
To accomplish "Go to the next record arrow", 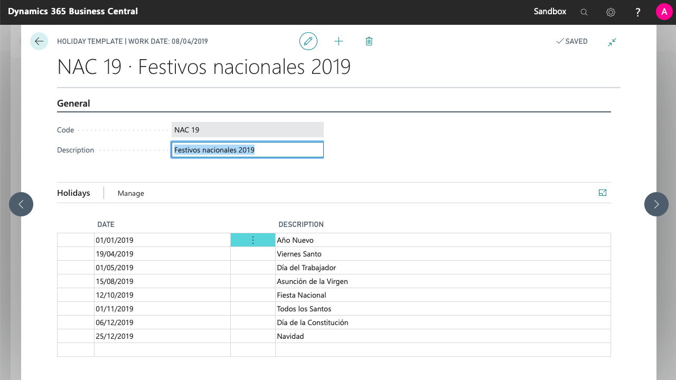I will (656, 204).
